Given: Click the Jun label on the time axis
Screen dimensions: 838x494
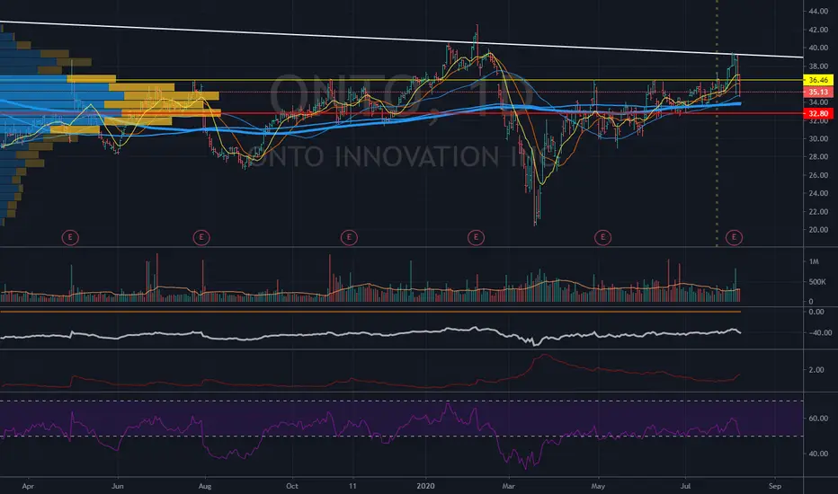Looking at the screenshot, I should point(118,486).
